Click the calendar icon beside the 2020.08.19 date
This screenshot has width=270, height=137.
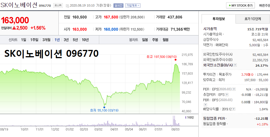[x=68, y=6]
